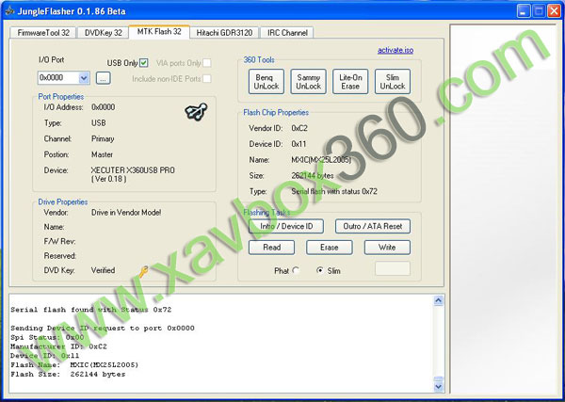Click the "Flash Size: 262144 bytes" log line
The image size is (565, 402).
(68, 375)
